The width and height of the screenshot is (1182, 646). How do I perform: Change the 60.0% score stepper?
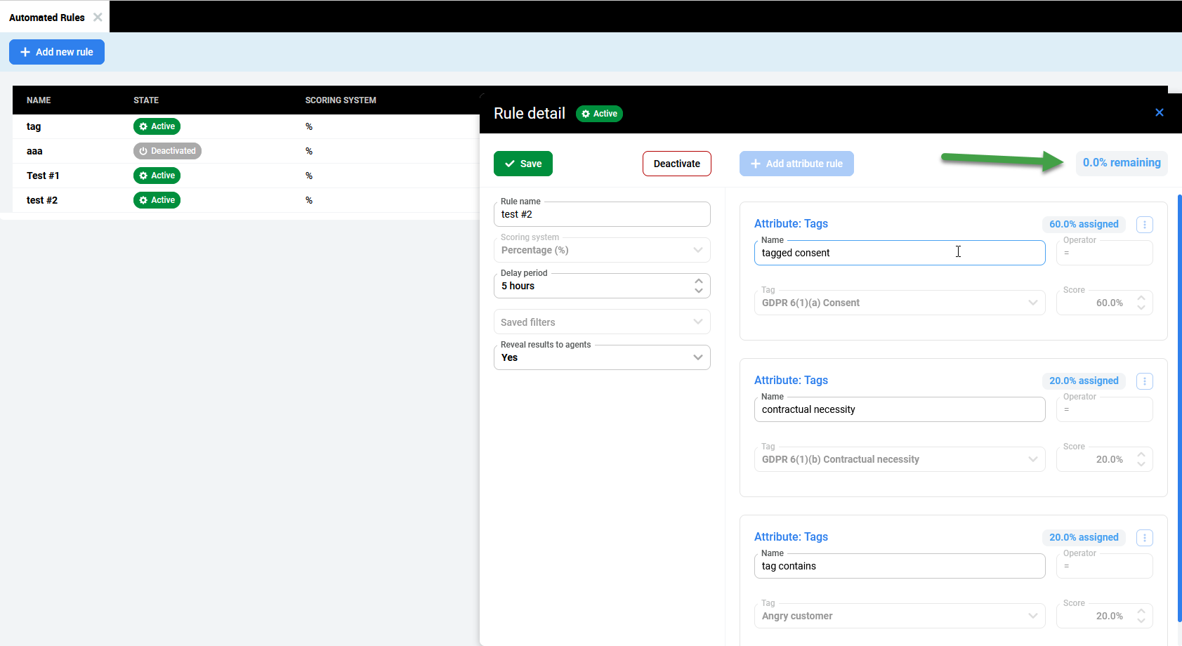pyautogui.click(x=1141, y=303)
